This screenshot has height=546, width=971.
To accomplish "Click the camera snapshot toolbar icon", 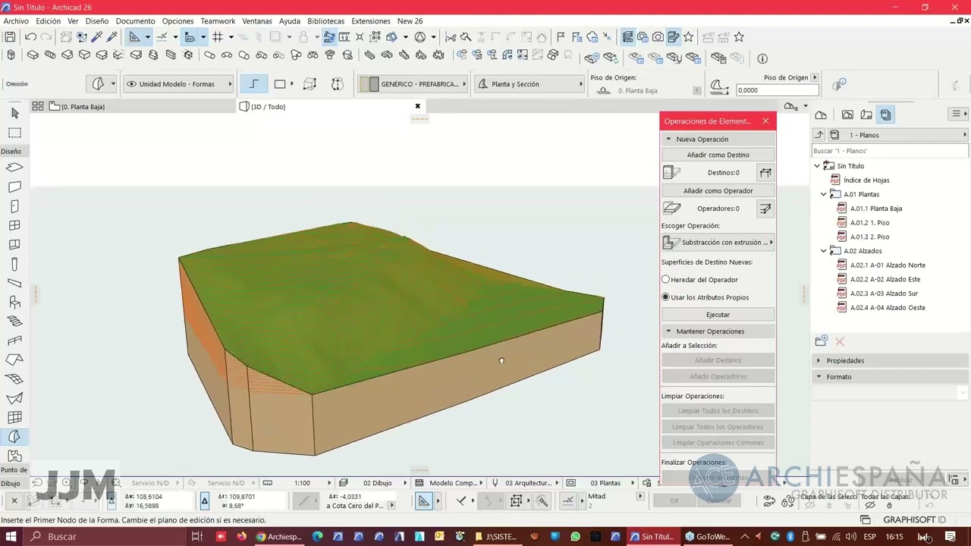I will click(x=658, y=36).
